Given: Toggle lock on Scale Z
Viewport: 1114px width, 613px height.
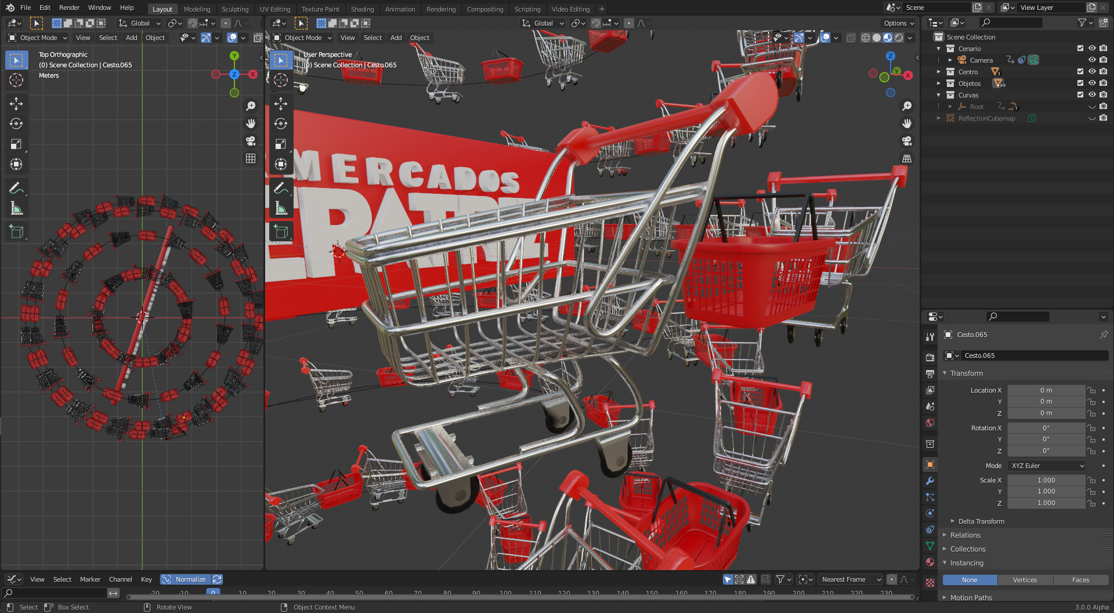Looking at the screenshot, I should (x=1091, y=503).
